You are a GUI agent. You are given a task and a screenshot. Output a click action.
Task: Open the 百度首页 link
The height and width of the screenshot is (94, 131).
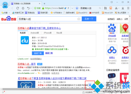pos(111,19)
